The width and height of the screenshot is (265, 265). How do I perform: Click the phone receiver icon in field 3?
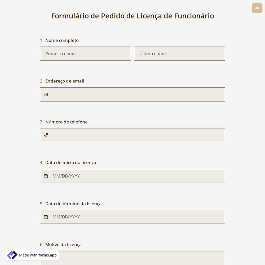(x=46, y=135)
